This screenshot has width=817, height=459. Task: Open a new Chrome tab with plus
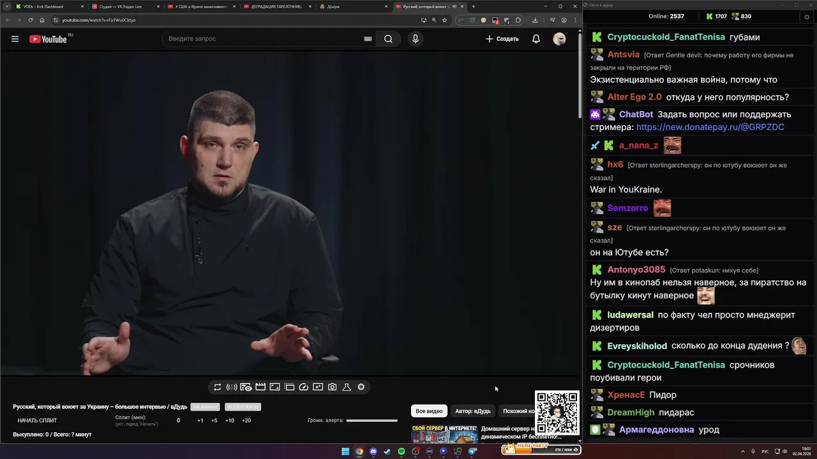coord(473,6)
